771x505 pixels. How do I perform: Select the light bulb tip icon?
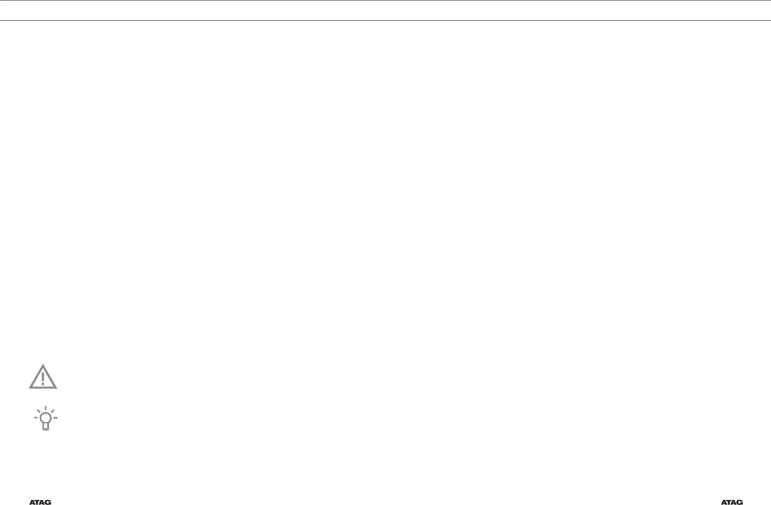[45, 418]
